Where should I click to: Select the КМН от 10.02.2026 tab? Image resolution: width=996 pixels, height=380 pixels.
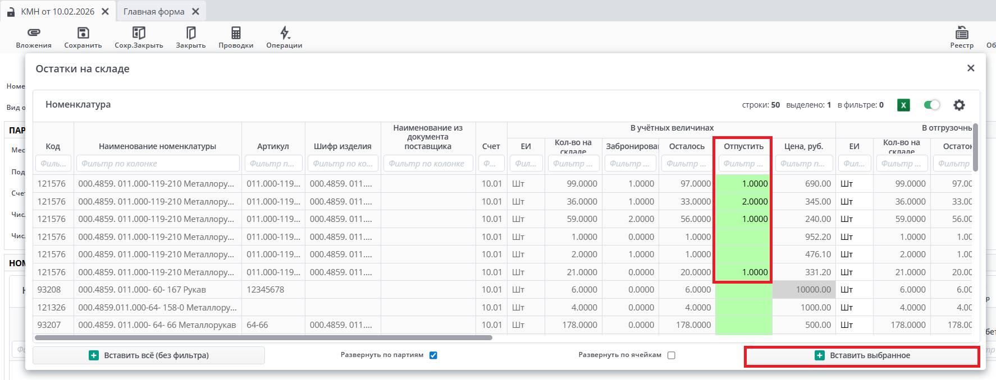pos(57,12)
